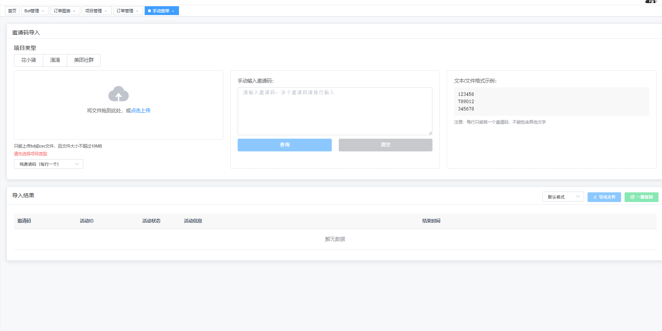The height and width of the screenshot is (331, 662).
Task: Click the 邀请码 column header
Action: pos(24,221)
